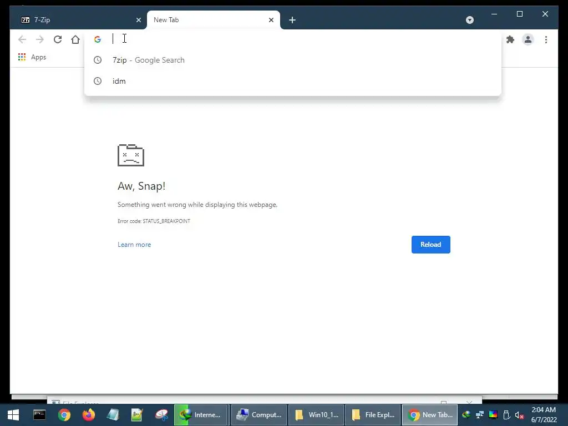Switch to the Win10_1... folder window
568x426 pixels.
(316, 415)
